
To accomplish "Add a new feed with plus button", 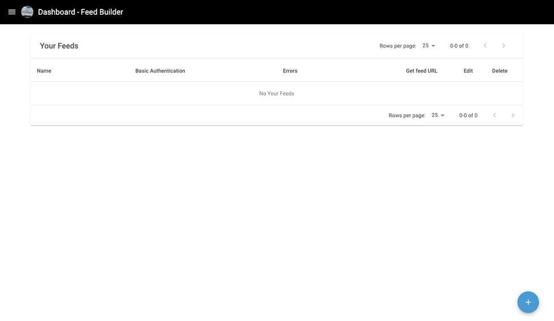I will (527, 302).
